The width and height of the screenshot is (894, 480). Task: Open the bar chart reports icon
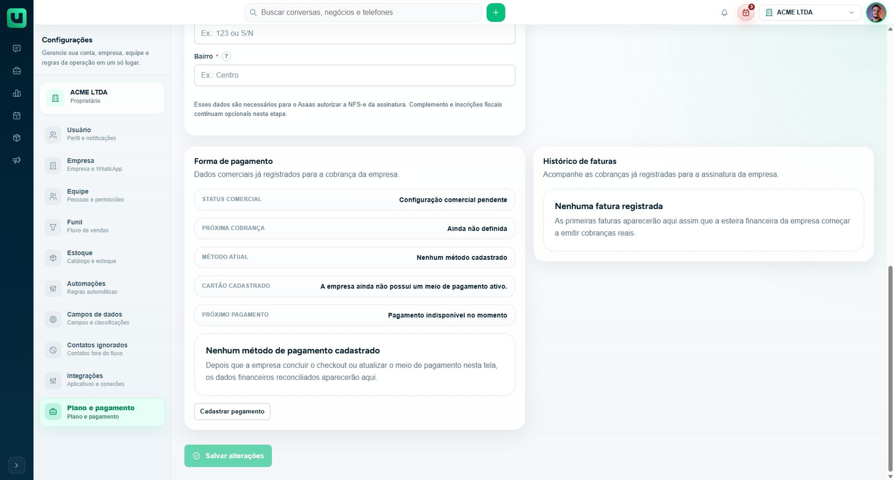pyautogui.click(x=17, y=93)
